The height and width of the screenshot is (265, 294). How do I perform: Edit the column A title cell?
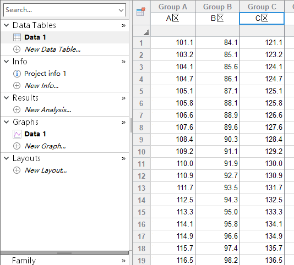[173, 18]
